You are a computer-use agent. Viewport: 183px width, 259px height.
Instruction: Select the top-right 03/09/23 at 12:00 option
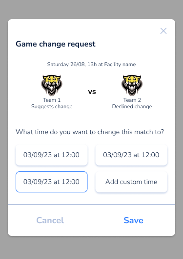coord(131,155)
